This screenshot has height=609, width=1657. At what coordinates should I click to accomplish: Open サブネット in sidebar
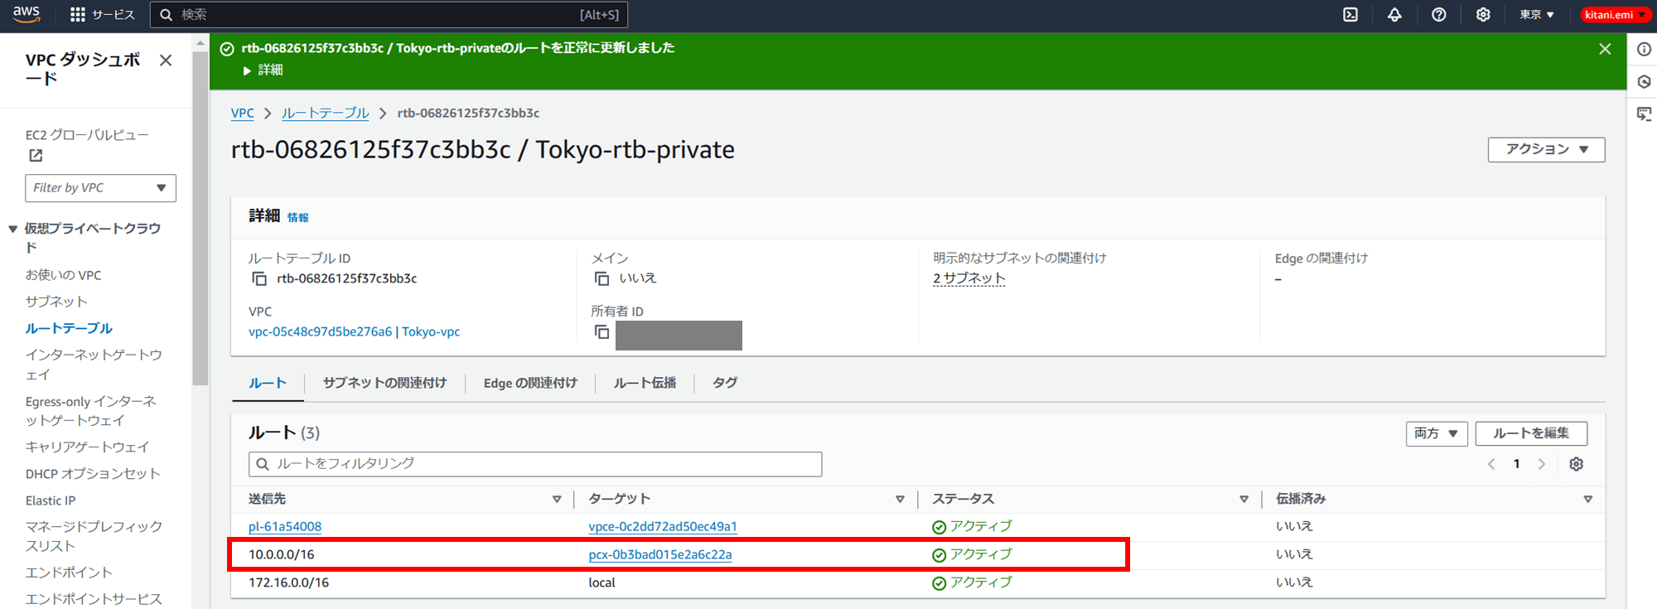(x=56, y=302)
